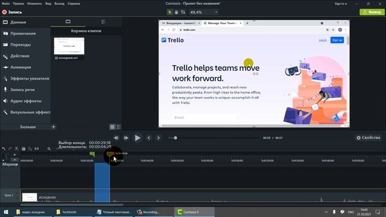Screen dimensions: 386x217
Task: Open the Windows Start menu
Action: (x=6, y=212)
